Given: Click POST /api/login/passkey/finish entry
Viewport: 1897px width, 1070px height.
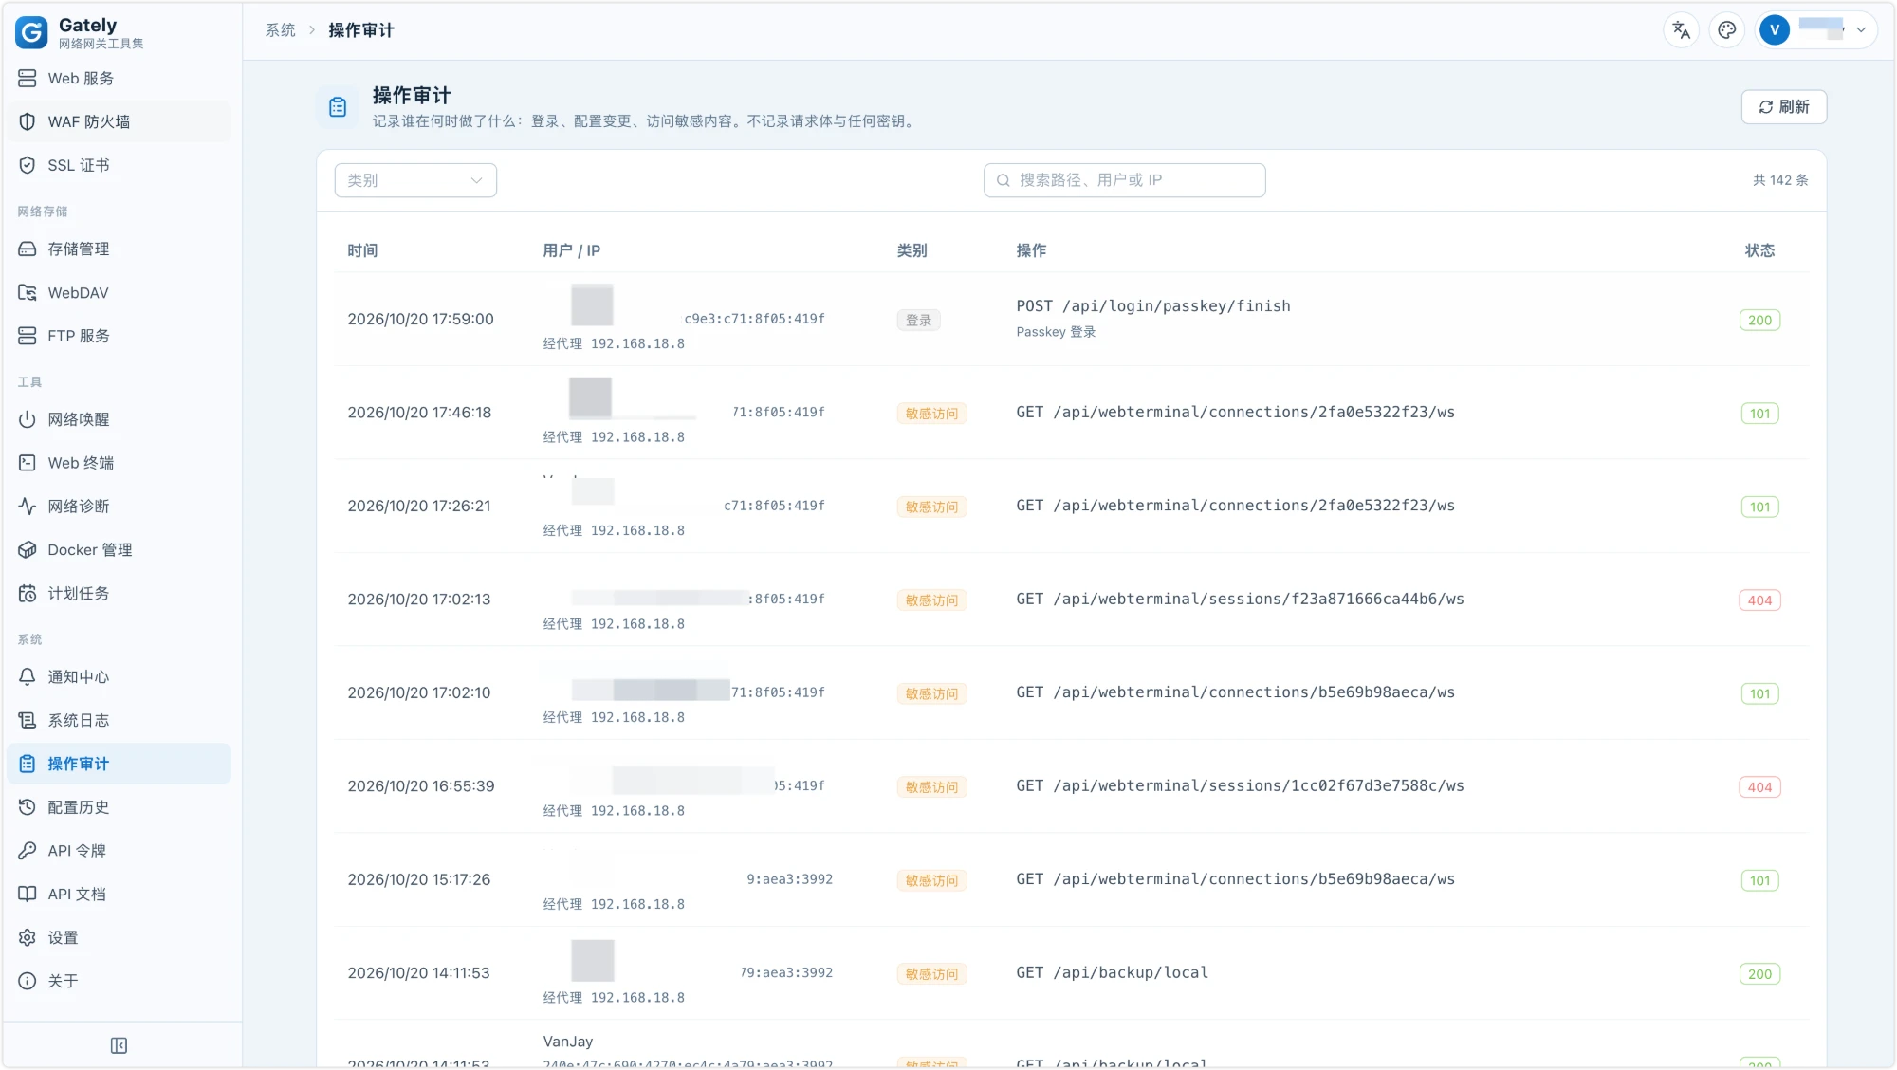Looking at the screenshot, I should pyautogui.click(x=1153, y=306).
